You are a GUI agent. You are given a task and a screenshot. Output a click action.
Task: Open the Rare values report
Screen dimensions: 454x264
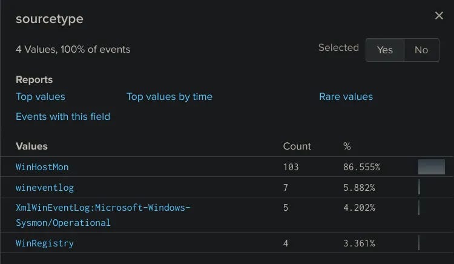tap(346, 97)
